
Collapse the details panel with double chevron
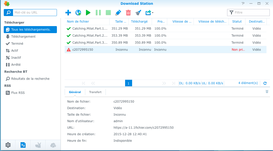(x=267, y=92)
